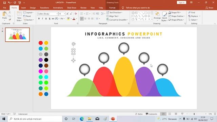Viewport: 217px width, 122px height.
Task: Click the Windows Start button
Action: point(4,119)
